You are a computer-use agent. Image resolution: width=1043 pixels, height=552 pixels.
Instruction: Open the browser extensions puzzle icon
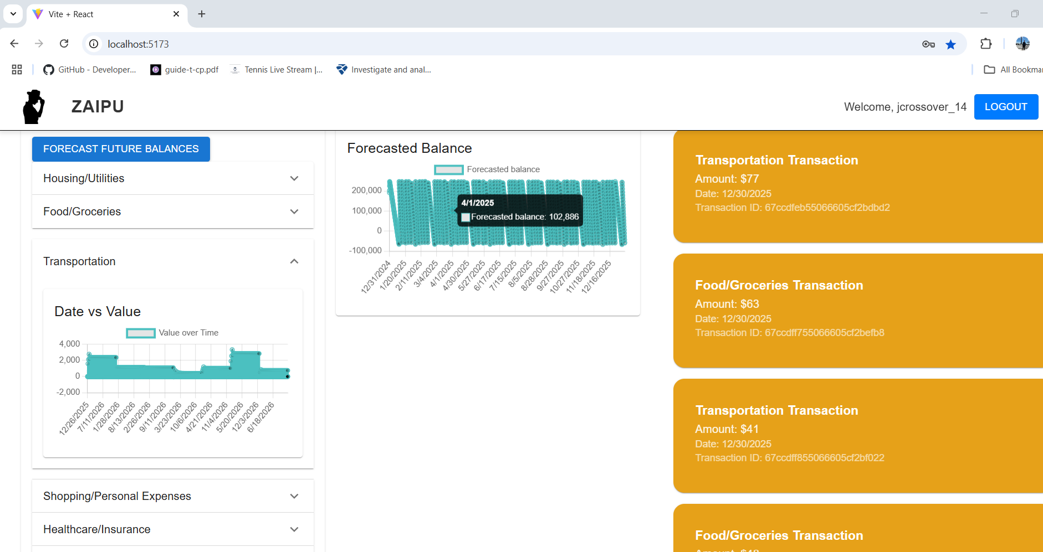pos(986,44)
